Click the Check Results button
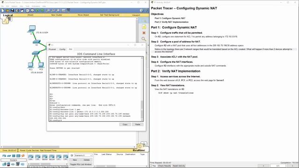Image resolution: width=299 pixels, height=168 pixels. click(164, 166)
